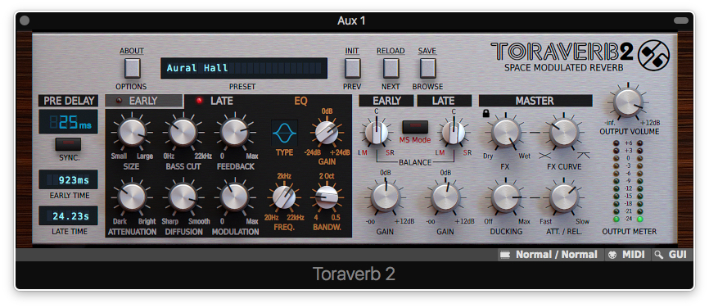Viewport: 709px width, 308px height.
Task: Click the MIDI plug icon in status bar
Action: click(612, 255)
